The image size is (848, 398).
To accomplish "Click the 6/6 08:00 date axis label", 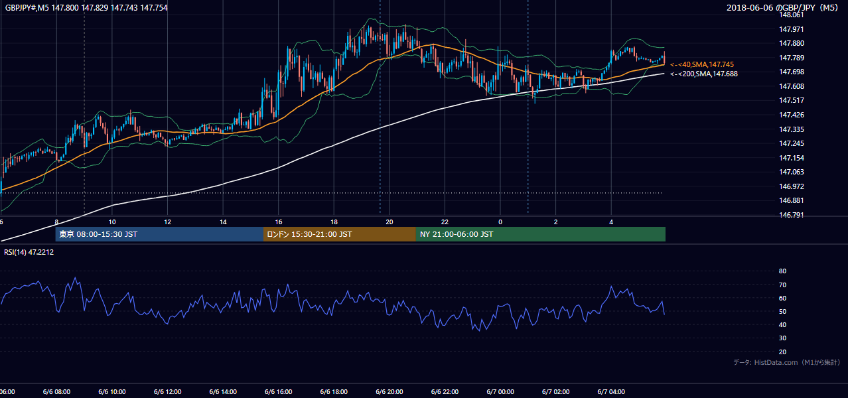I will 56,392.
